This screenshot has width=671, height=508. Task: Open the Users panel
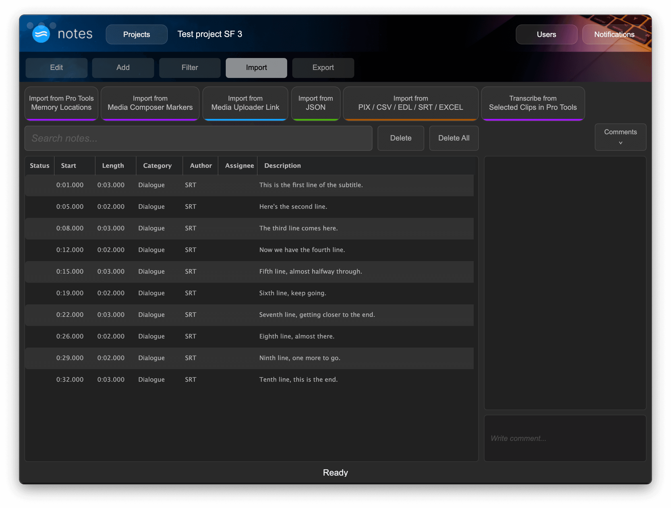click(546, 34)
